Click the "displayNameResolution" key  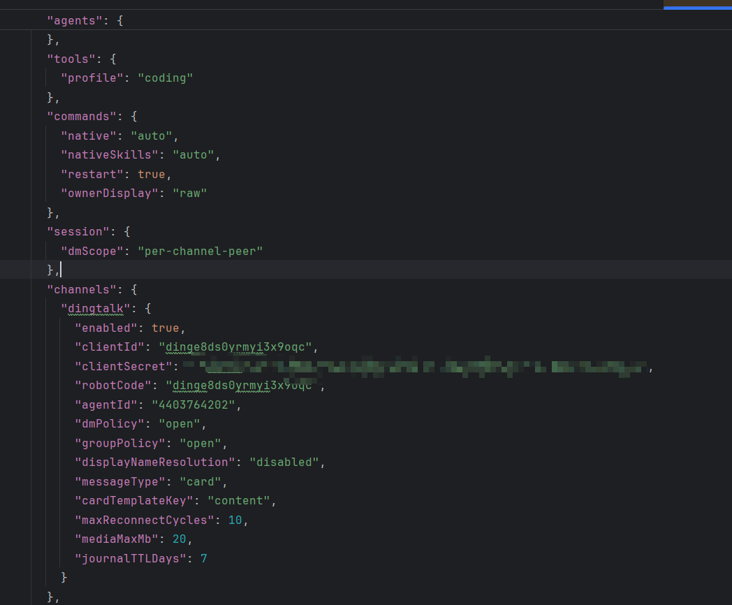click(155, 462)
